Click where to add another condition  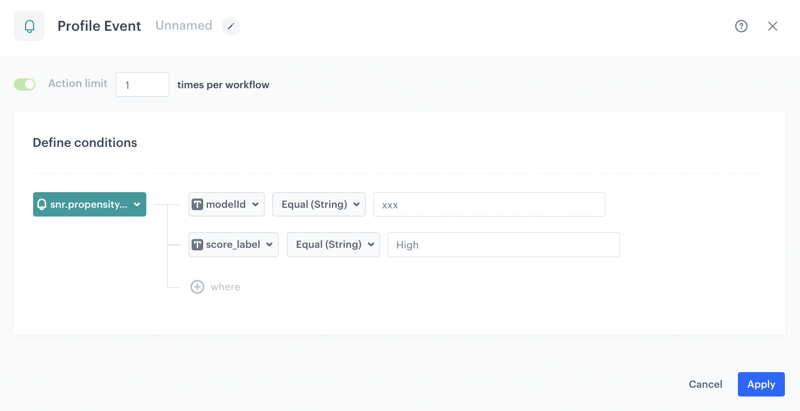(x=226, y=286)
